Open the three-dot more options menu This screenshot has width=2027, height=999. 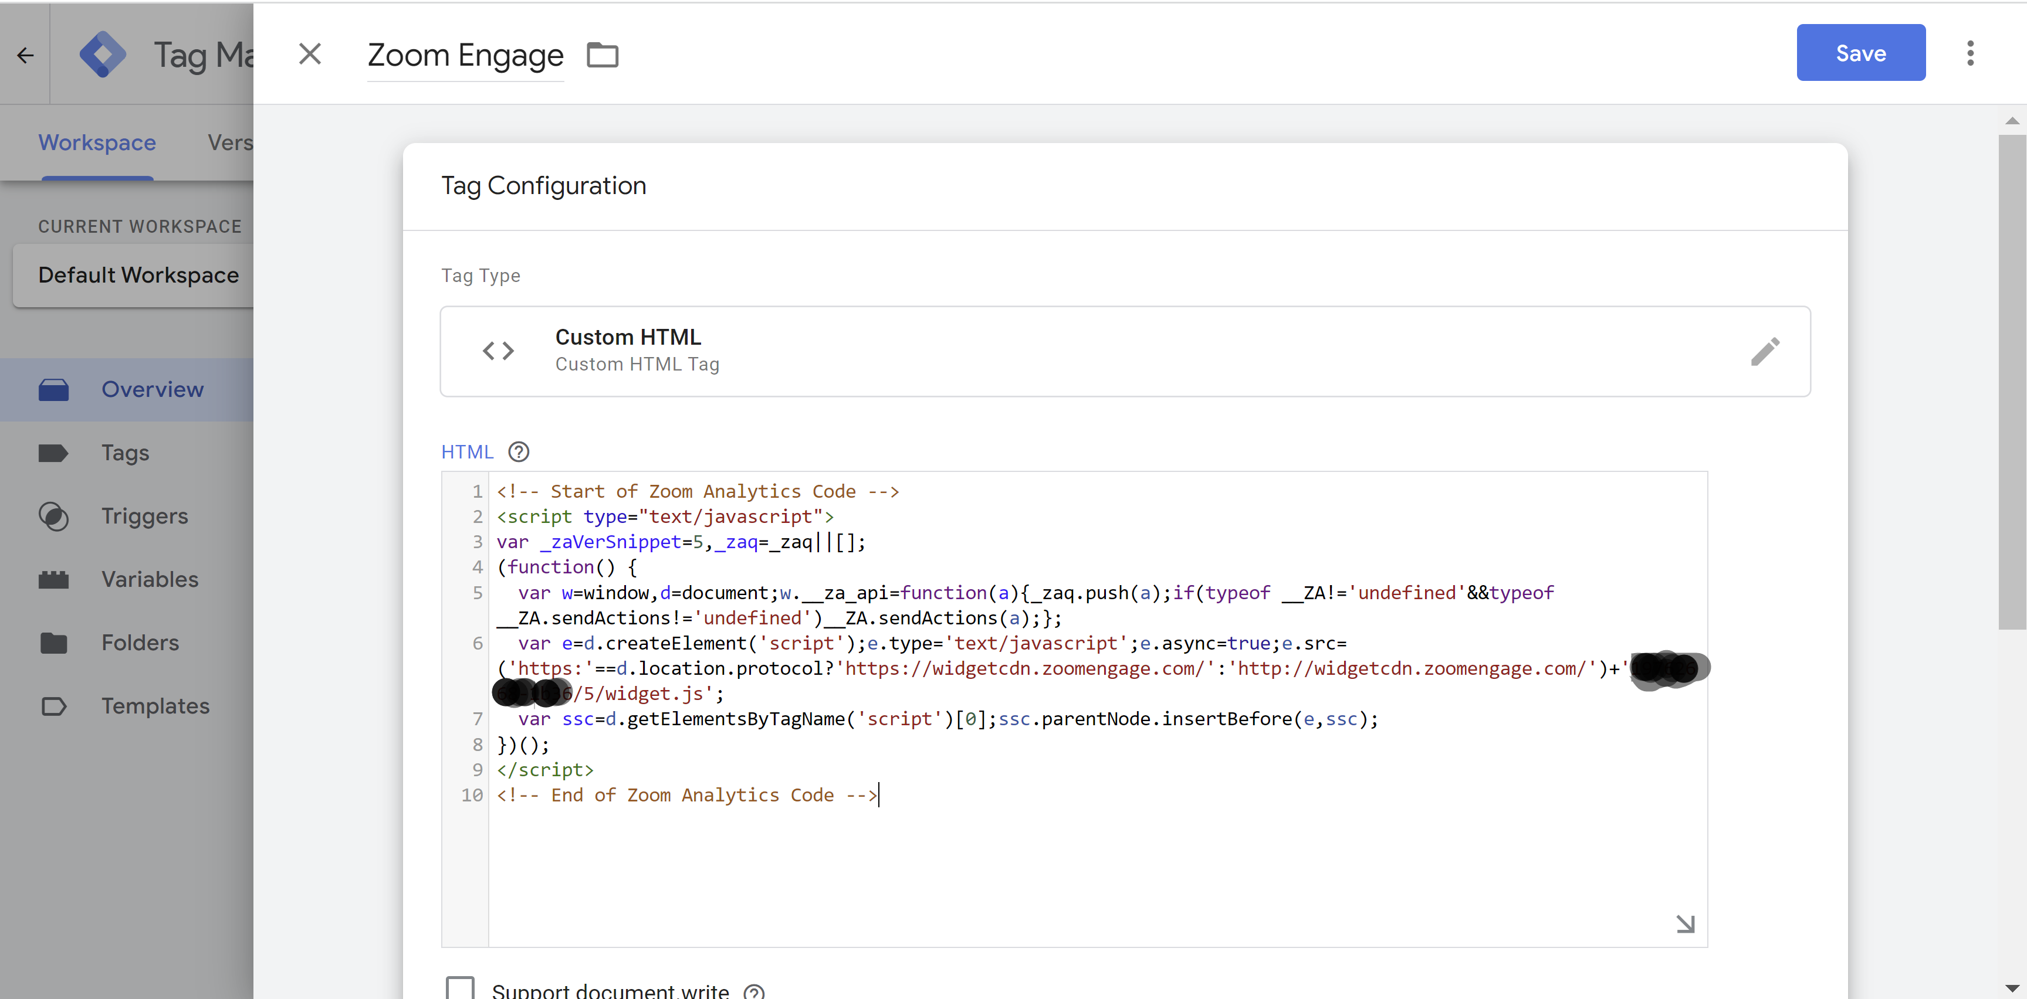[x=1970, y=53]
